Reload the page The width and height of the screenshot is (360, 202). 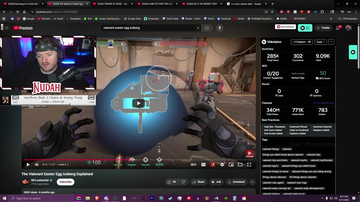click(x=17, y=12)
